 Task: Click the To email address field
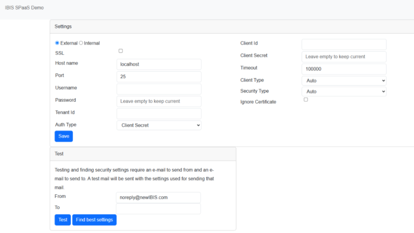tap(158, 208)
